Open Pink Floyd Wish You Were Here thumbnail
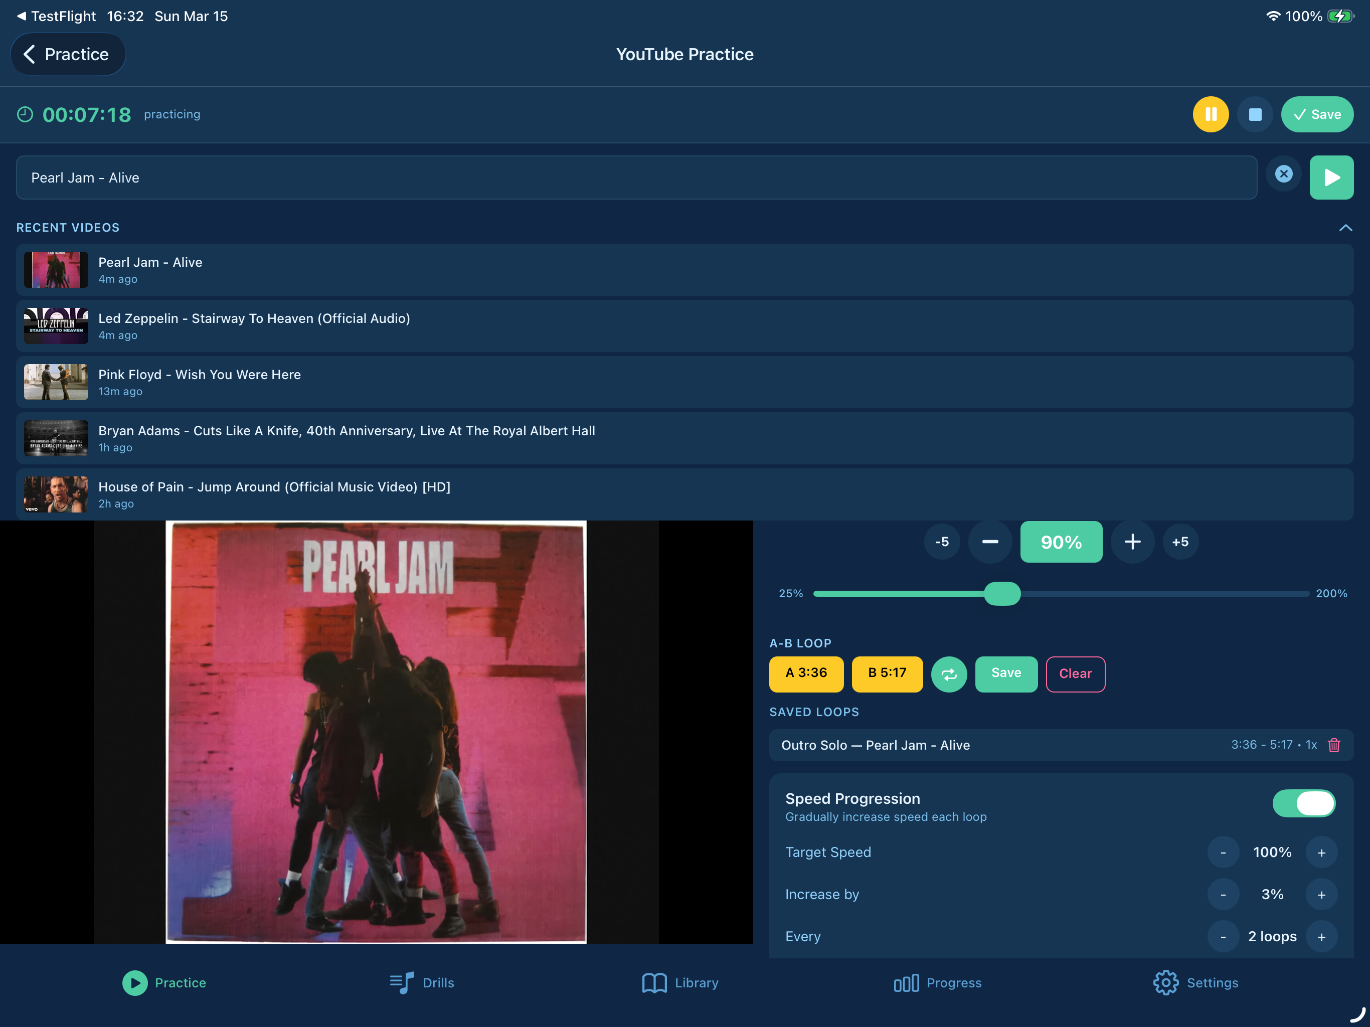 [56, 382]
